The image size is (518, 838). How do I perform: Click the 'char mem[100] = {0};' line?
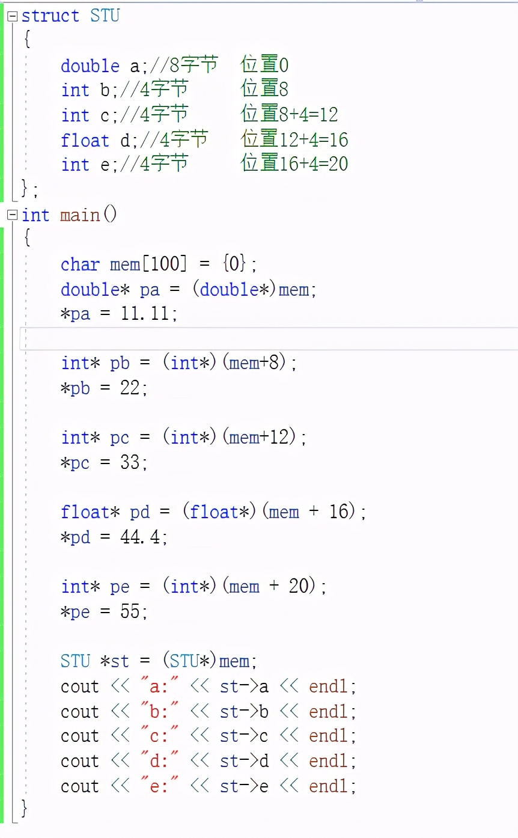tap(159, 265)
